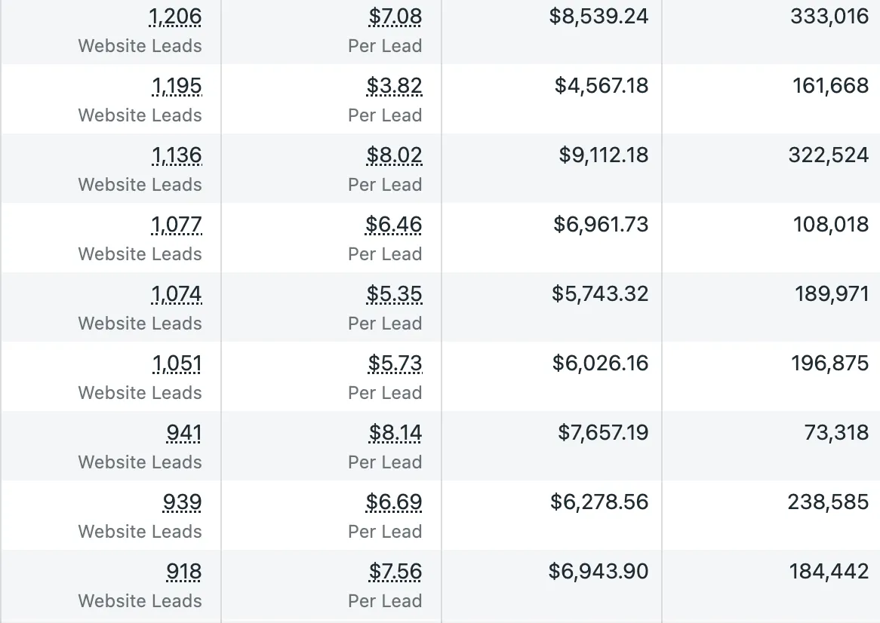Click the $5.35 per lead amount

[395, 294]
